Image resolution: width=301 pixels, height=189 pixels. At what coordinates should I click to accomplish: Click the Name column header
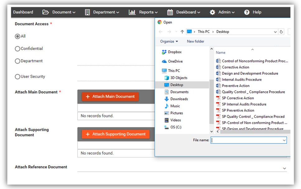221,52
